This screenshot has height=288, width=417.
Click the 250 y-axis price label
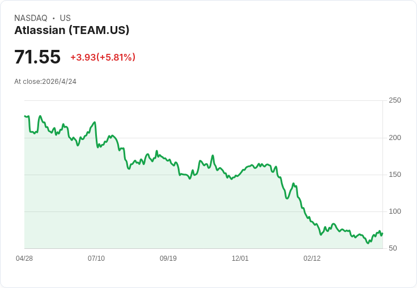pyautogui.click(x=395, y=100)
